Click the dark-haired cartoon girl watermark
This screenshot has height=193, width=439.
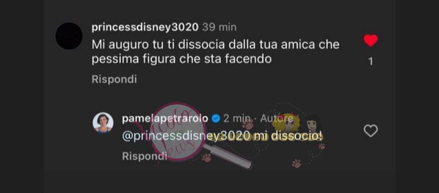[313, 123]
